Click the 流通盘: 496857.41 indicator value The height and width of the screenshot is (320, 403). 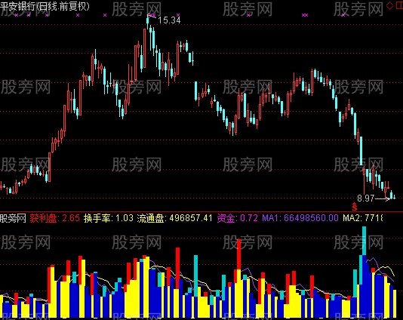tap(175, 218)
